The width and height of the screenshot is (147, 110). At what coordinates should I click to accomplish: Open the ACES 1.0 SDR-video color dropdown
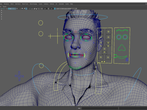click(x=66, y=9)
